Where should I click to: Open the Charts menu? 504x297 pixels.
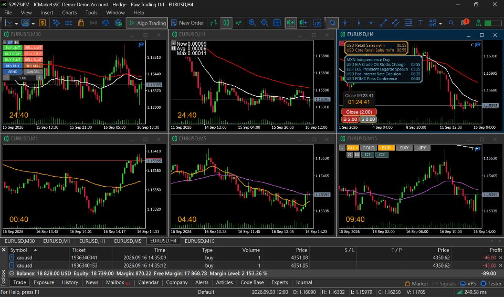pos(69,13)
